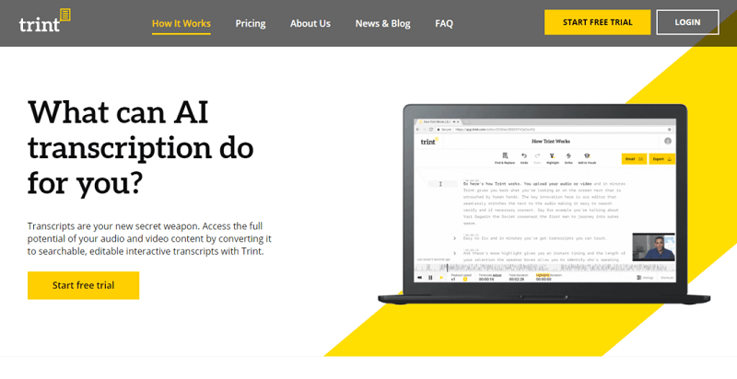The height and width of the screenshot is (379, 737).
Task: Click the yellow Export button in editor
Action: 662,159
